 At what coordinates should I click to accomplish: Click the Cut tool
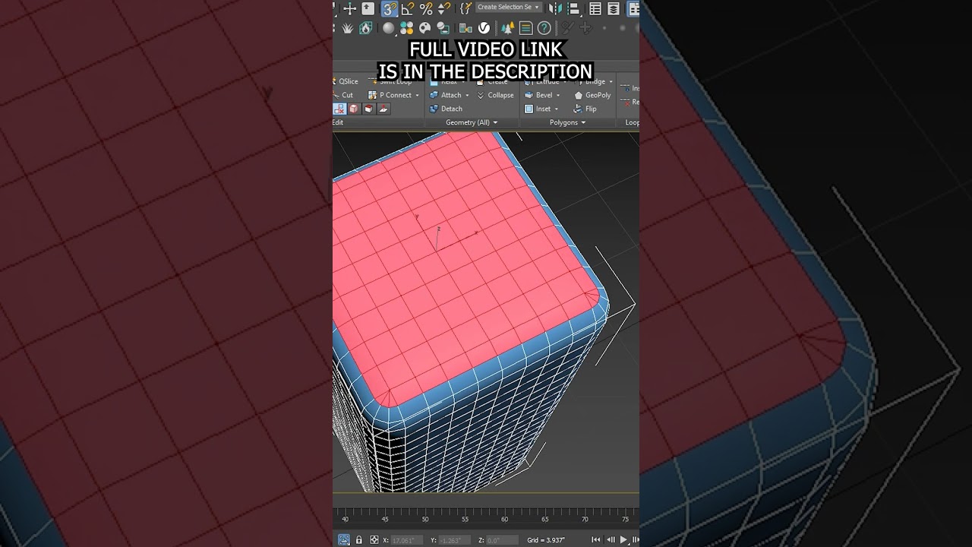pyautogui.click(x=343, y=95)
